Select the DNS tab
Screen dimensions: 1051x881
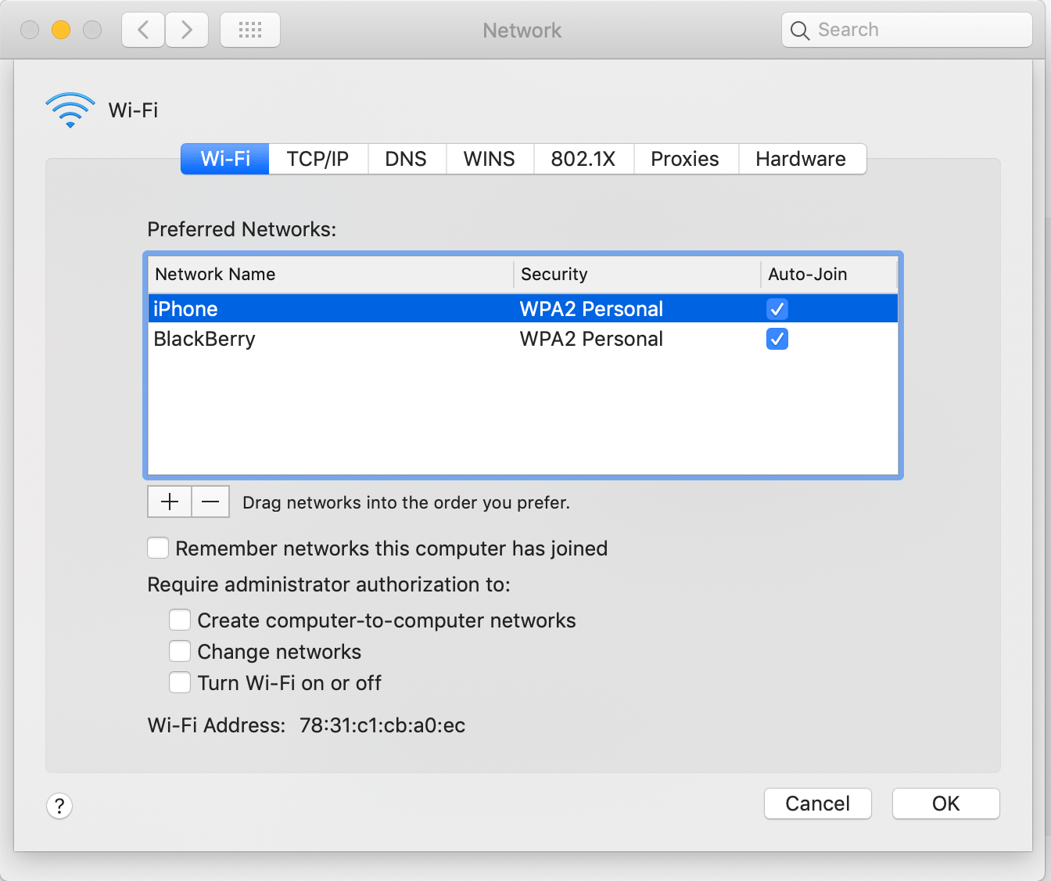pyautogui.click(x=406, y=159)
